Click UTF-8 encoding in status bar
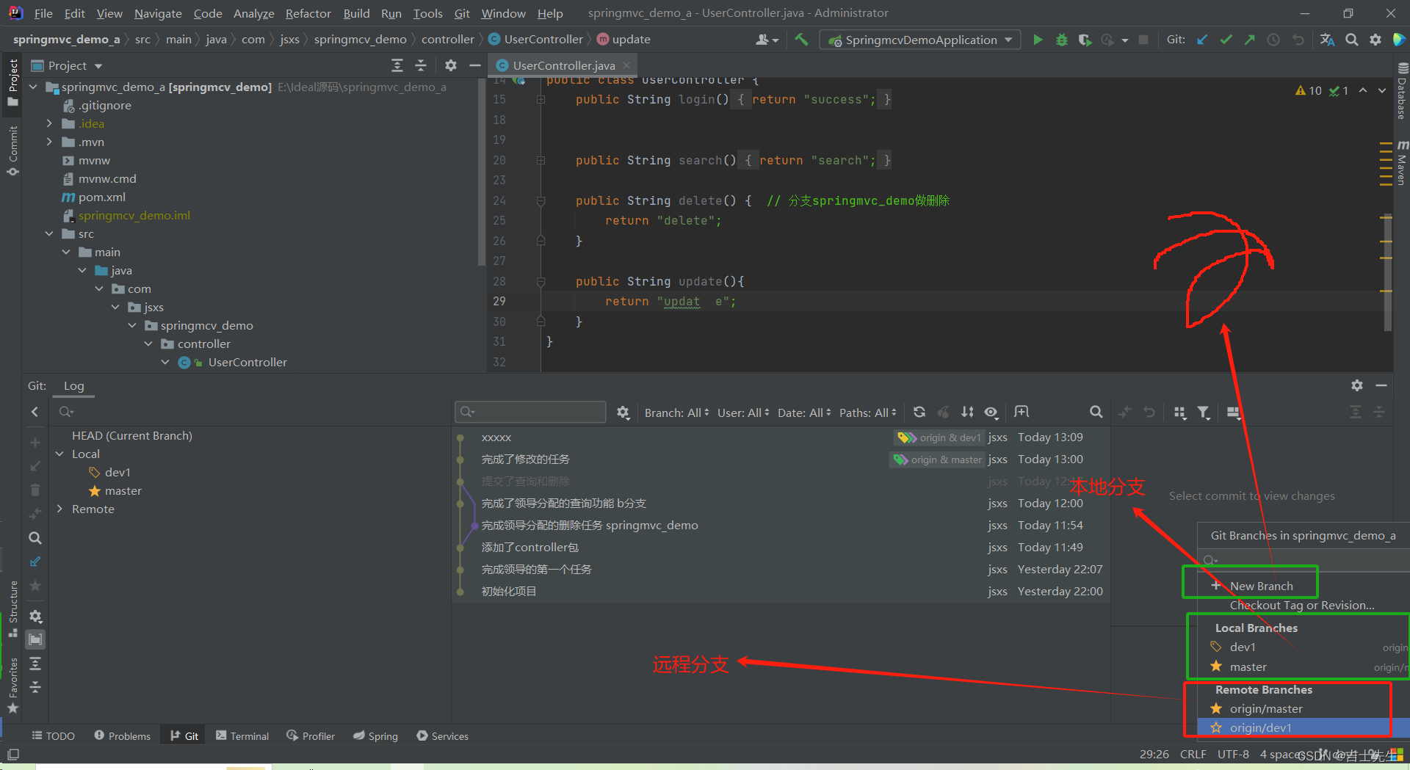The image size is (1410, 770). tap(1233, 754)
